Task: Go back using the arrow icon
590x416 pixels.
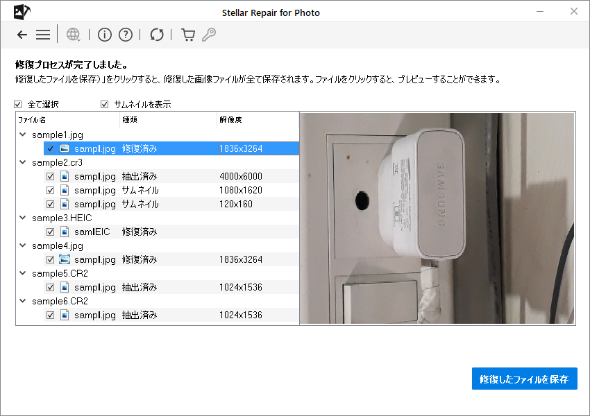Action: tap(22, 35)
